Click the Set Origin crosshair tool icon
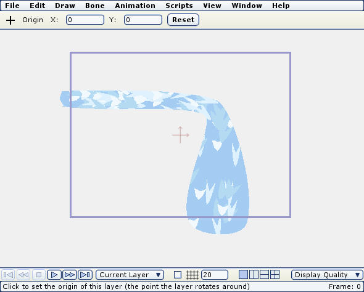This screenshot has height=292, width=364. 10,20
